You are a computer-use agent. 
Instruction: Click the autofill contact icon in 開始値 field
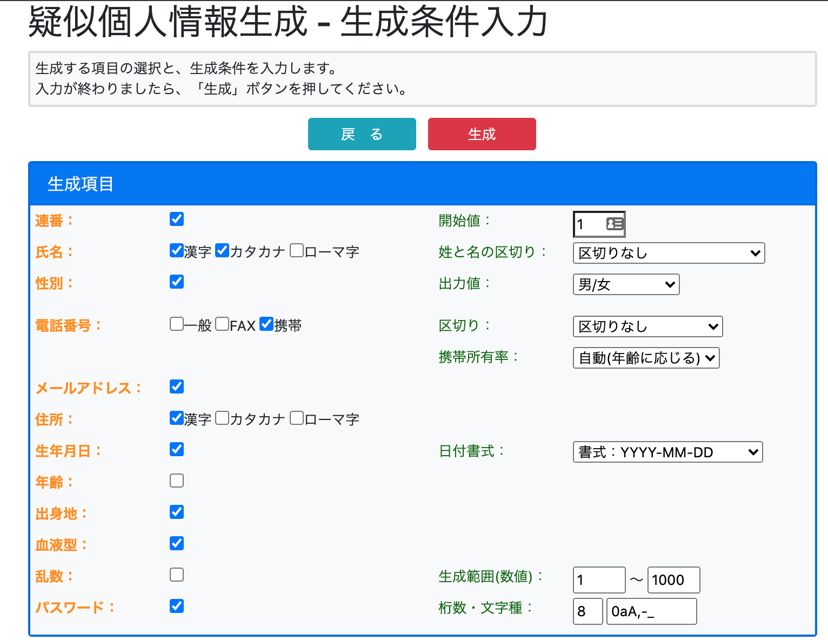(615, 224)
